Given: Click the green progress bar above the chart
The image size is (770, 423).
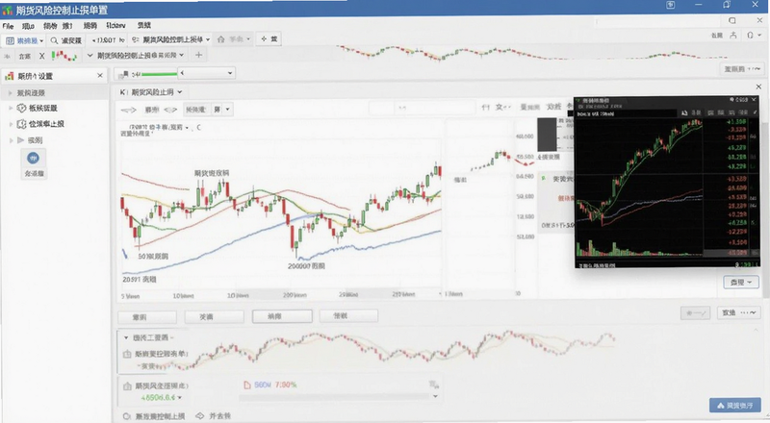Looking at the screenshot, I should point(159,74).
